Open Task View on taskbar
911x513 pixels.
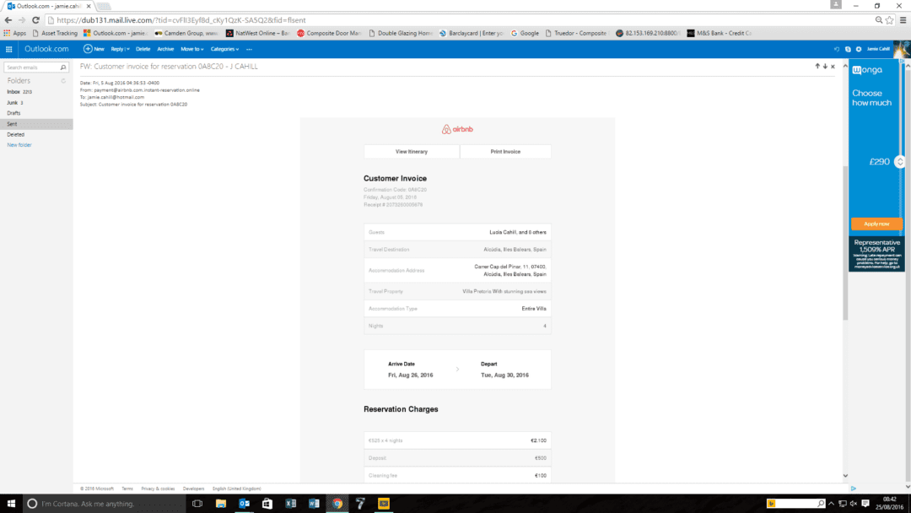[x=197, y=504]
